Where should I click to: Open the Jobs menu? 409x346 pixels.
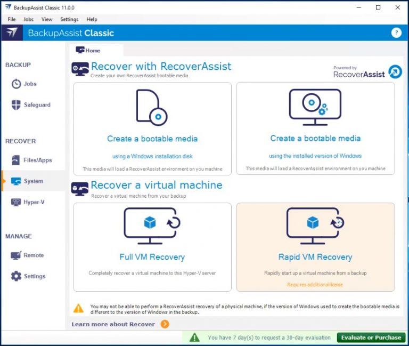[x=29, y=19]
